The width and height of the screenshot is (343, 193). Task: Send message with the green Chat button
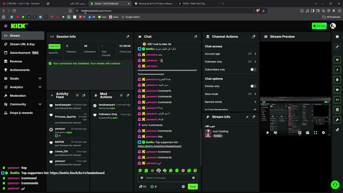pos(193,187)
